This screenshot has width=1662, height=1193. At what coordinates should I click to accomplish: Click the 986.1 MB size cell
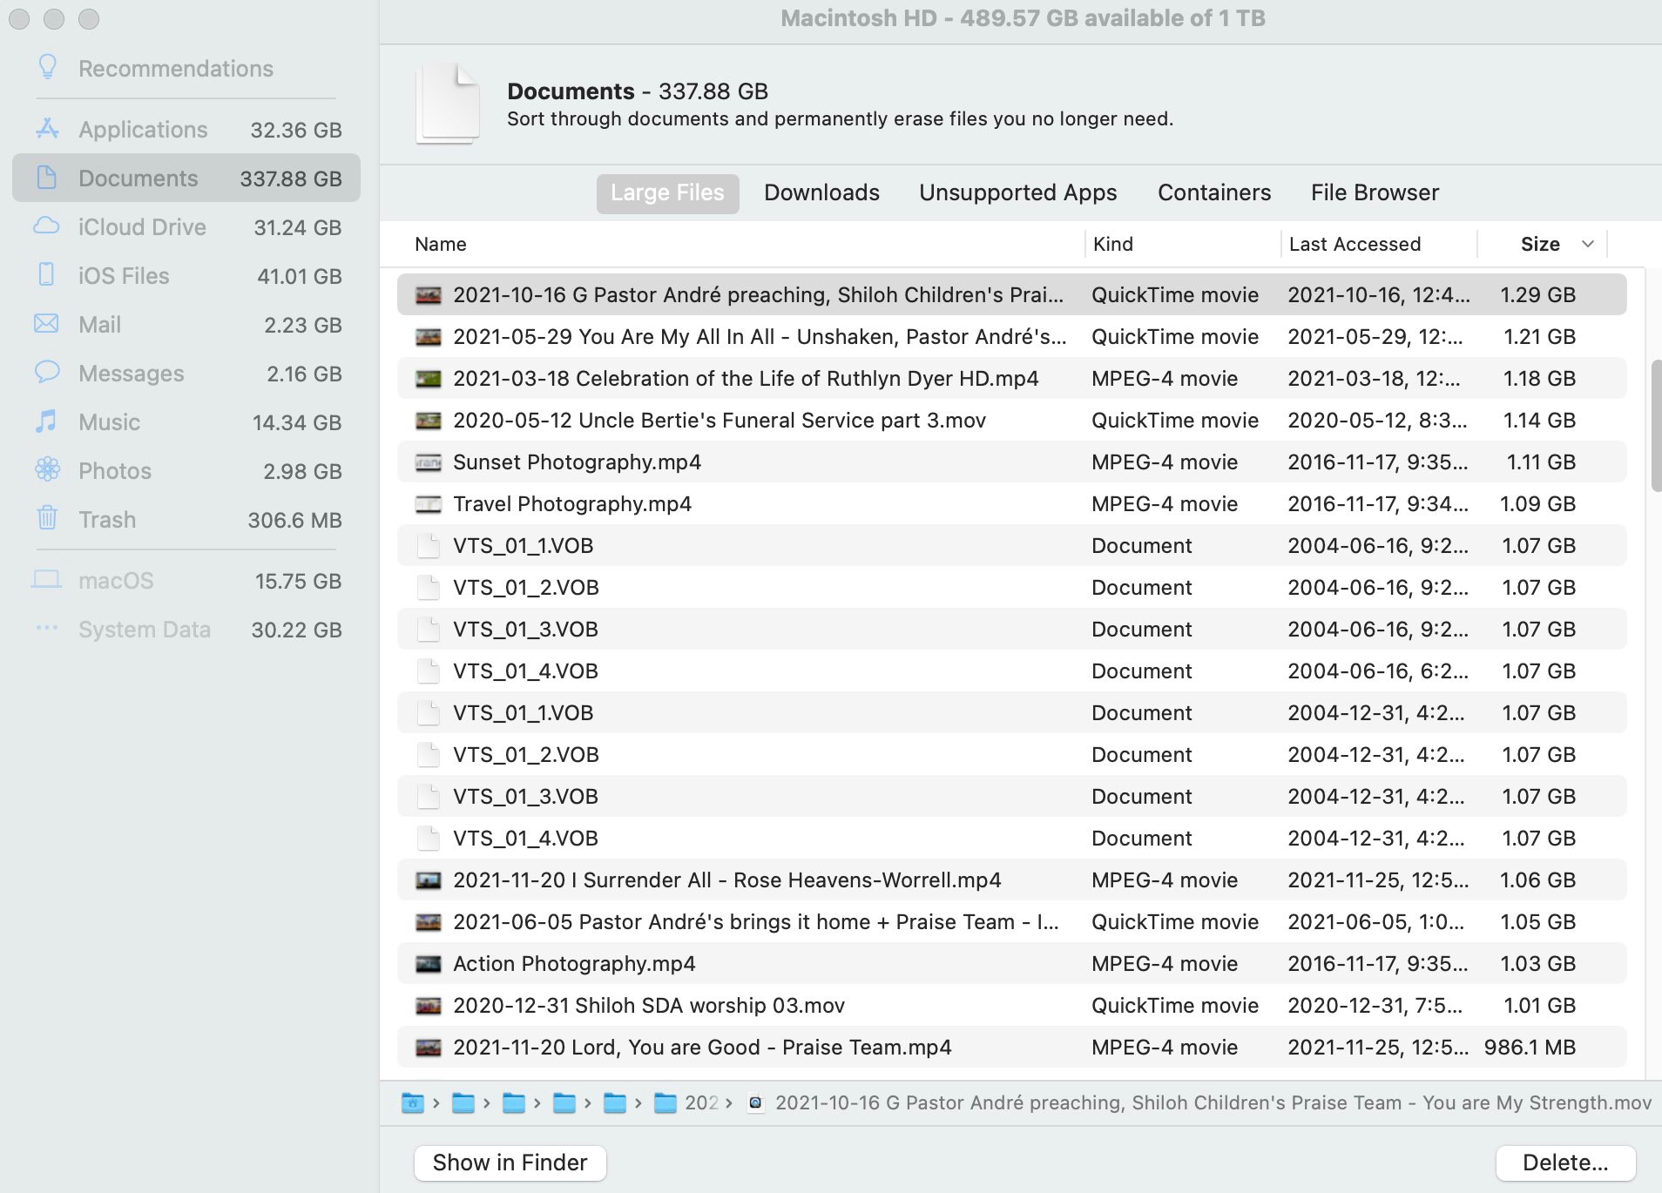pyautogui.click(x=1530, y=1047)
